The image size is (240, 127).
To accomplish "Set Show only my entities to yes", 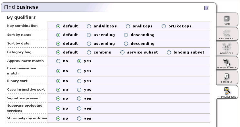I will tap(79, 118).
